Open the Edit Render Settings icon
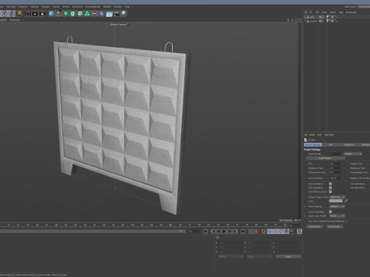 pyautogui.click(x=42, y=13)
